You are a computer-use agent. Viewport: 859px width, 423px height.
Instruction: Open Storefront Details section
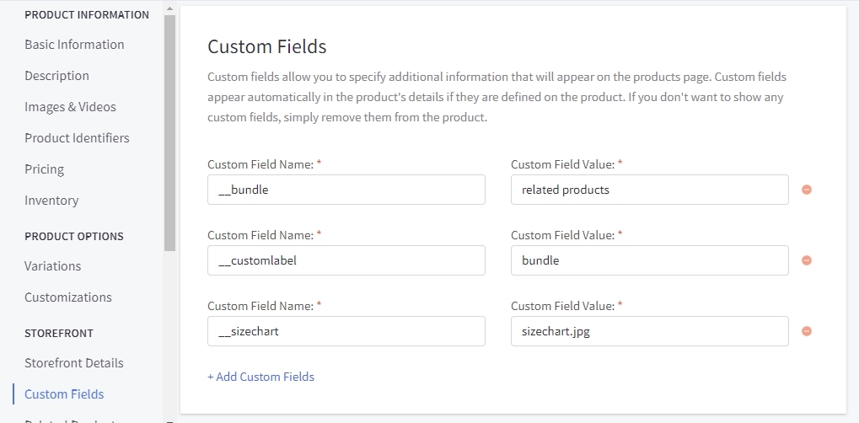tap(74, 363)
